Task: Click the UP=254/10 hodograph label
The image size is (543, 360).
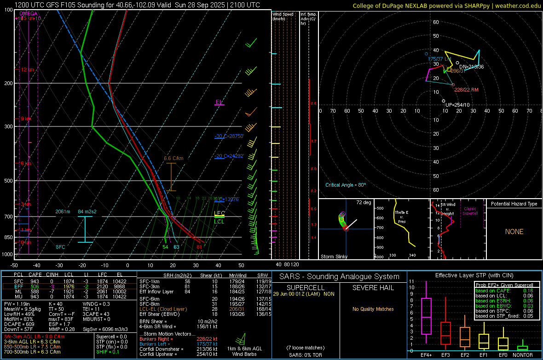Action: coord(457,105)
